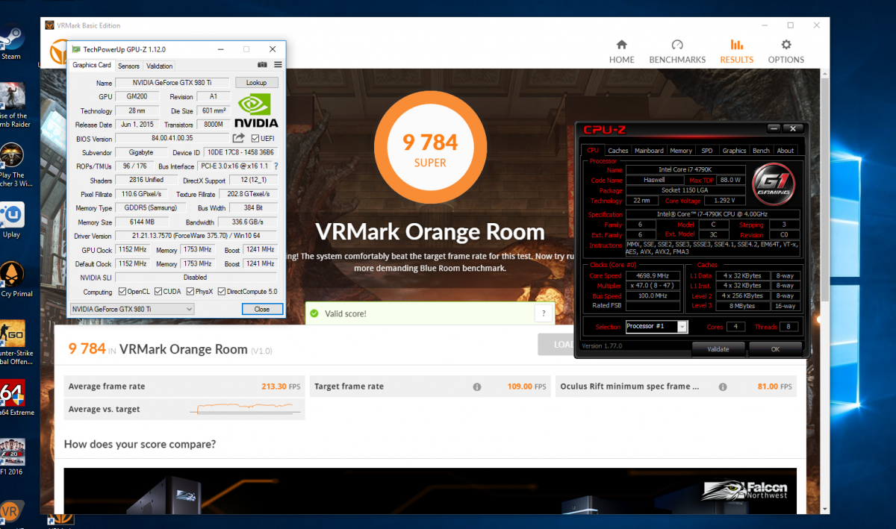Image resolution: width=896 pixels, height=529 pixels.
Task: Open the Graphics tab in CPU-Z
Action: (x=734, y=151)
